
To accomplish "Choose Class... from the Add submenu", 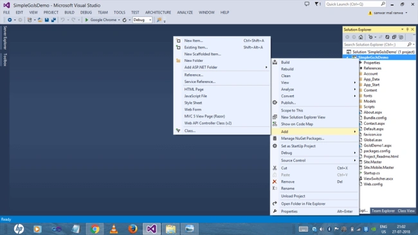I will [x=222, y=131].
